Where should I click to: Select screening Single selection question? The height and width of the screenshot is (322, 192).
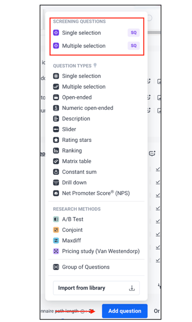tap(96, 32)
